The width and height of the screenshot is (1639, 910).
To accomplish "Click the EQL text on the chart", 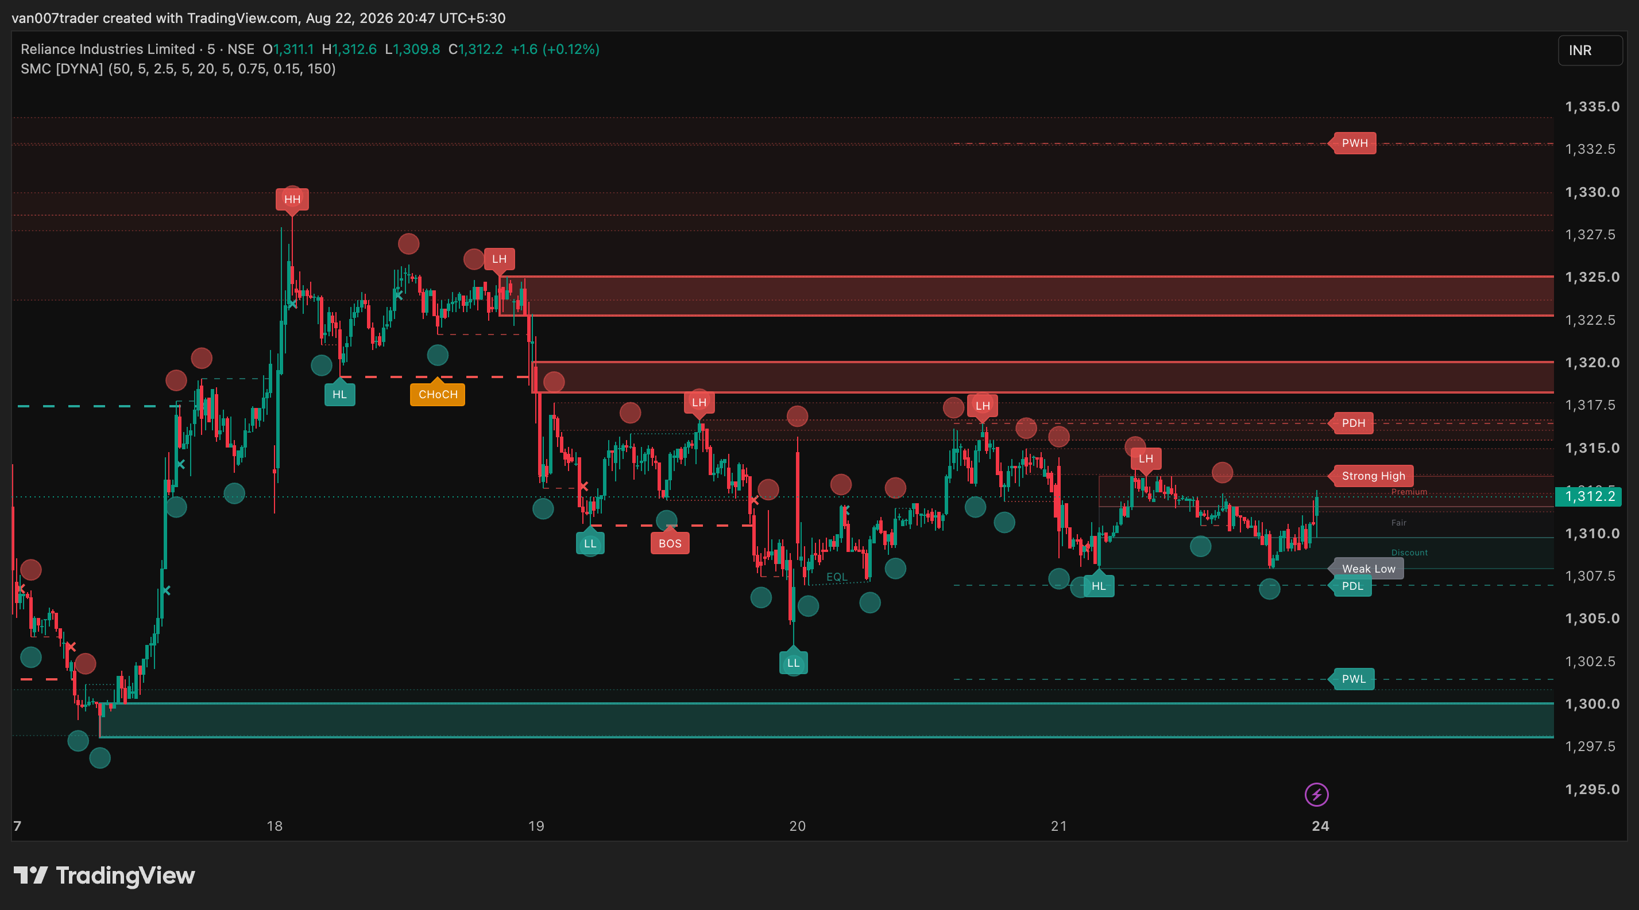I will 837,577.
